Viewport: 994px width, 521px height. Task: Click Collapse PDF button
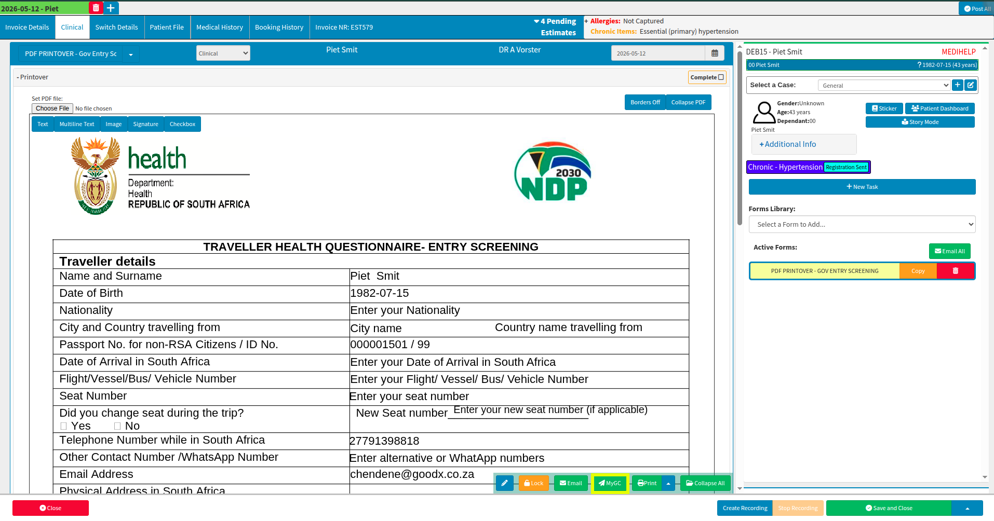(x=688, y=102)
